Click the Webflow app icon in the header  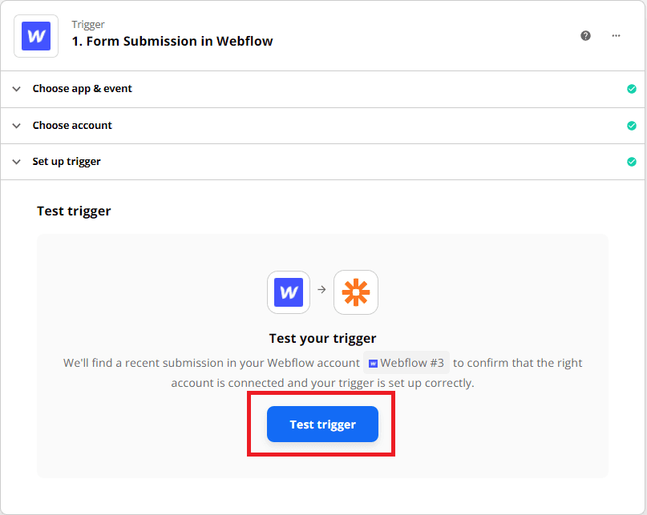click(x=36, y=36)
